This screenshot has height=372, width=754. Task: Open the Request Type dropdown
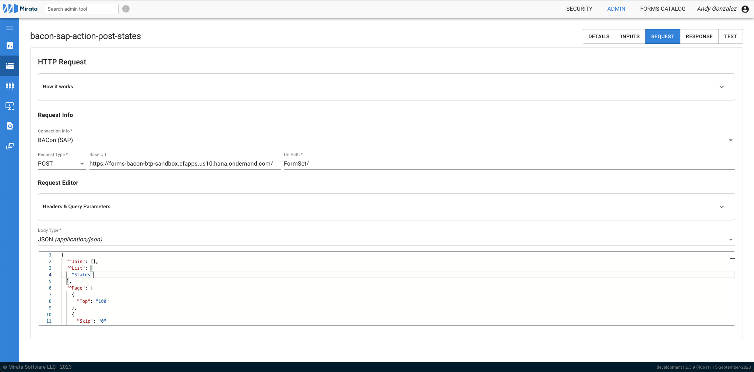[62, 164]
